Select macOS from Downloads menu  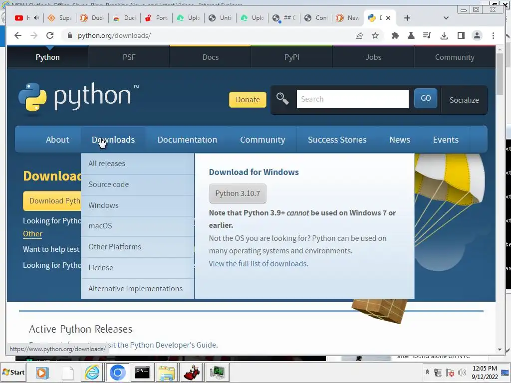coord(138,226)
